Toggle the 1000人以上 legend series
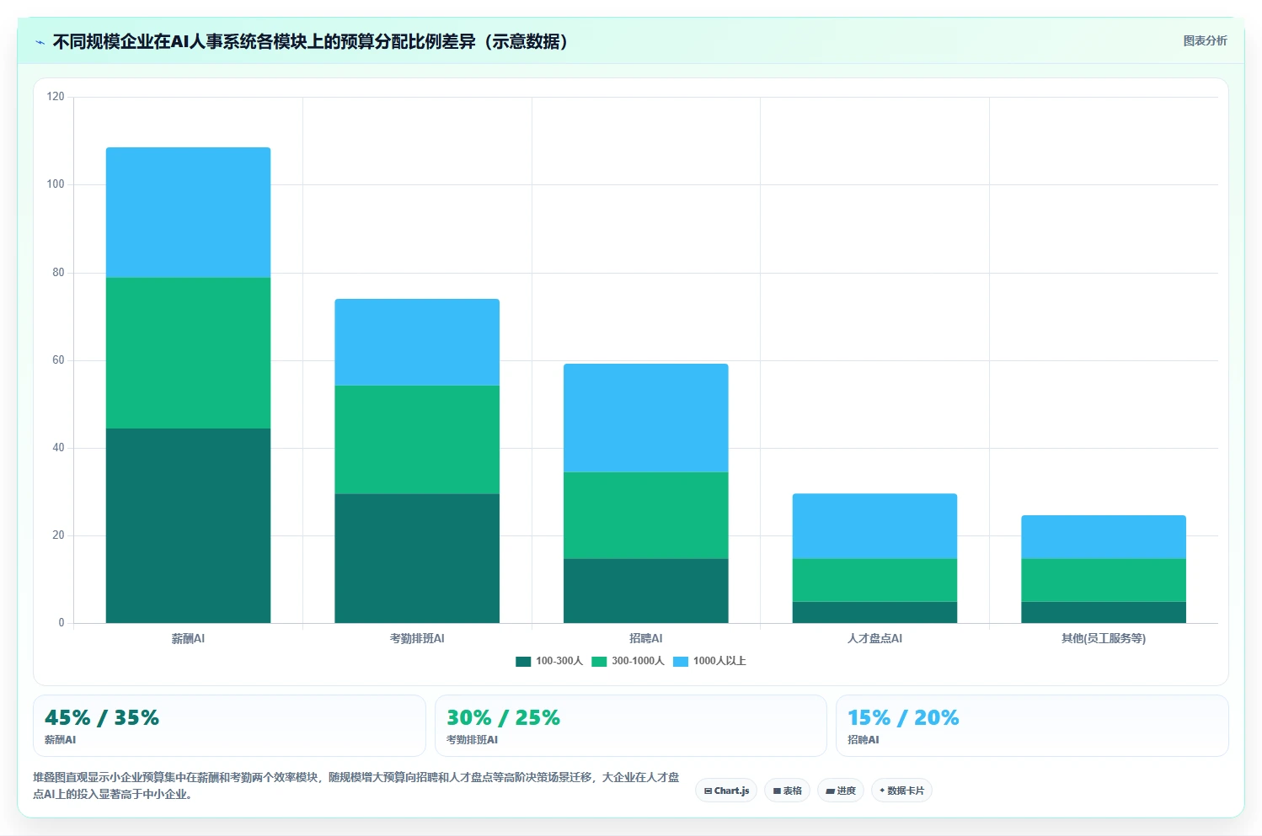 coord(709,661)
